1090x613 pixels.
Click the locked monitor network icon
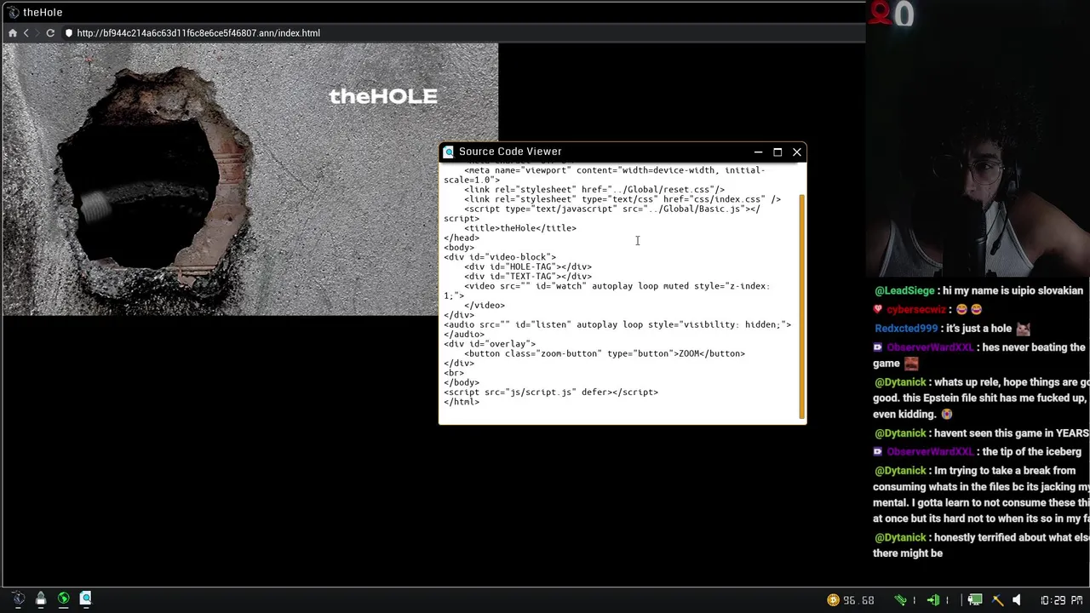tap(975, 600)
